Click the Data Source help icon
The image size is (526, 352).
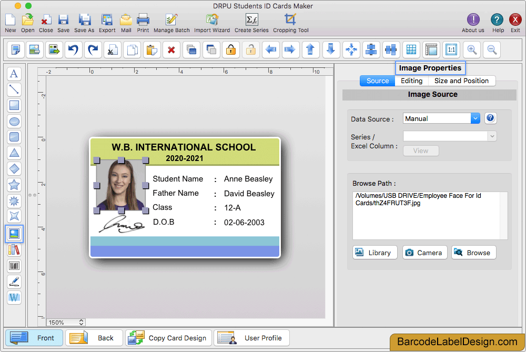(490, 118)
